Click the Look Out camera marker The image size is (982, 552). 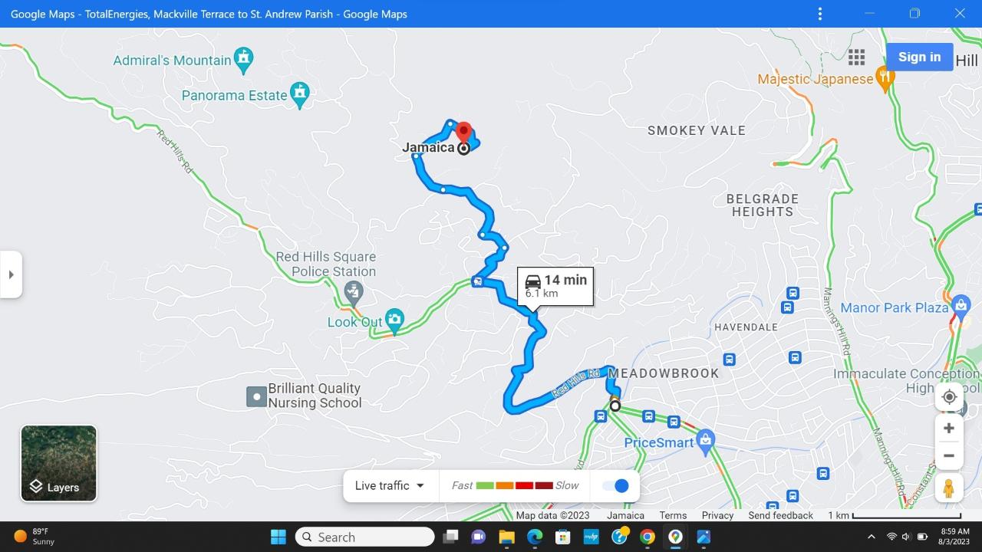[x=394, y=321]
